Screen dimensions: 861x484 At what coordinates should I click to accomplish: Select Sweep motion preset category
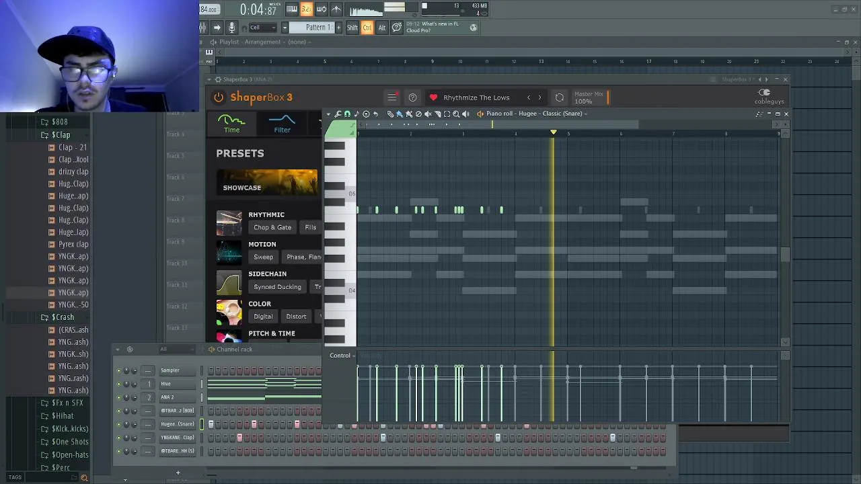coord(263,257)
